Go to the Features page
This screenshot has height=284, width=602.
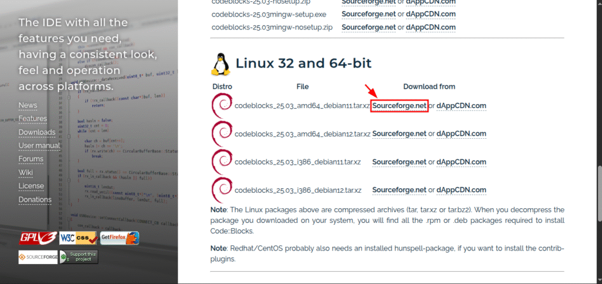pos(32,119)
